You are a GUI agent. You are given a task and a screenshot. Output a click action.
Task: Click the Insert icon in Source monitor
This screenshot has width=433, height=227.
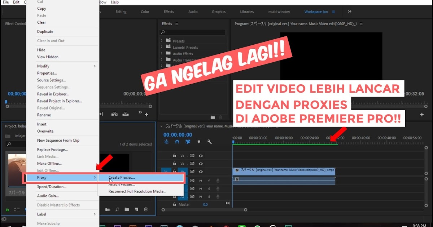[114, 114]
